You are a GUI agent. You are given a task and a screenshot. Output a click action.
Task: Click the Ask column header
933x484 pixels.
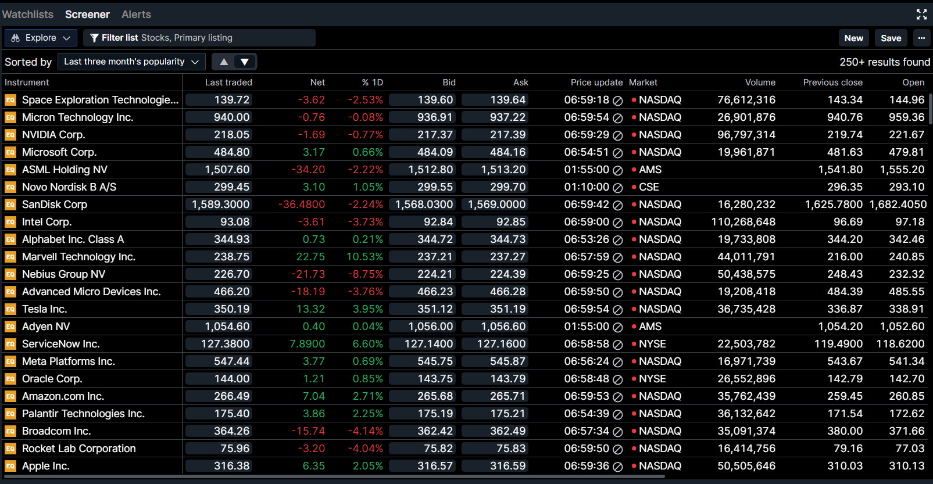(x=521, y=83)
